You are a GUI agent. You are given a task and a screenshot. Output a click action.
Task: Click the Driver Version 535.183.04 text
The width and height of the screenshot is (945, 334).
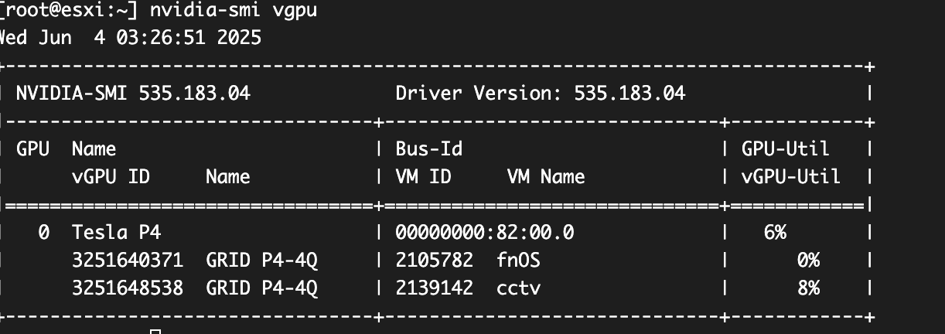(541, 94)
